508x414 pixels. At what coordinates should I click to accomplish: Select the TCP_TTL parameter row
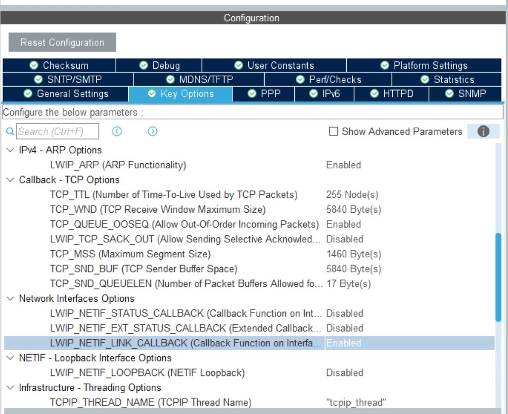pyautogui.click(x=249, y=194)
